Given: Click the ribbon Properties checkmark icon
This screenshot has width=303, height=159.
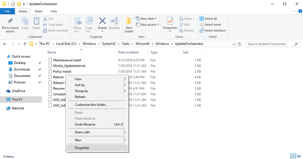Looking at the screenshot, I should click(170, 21).
